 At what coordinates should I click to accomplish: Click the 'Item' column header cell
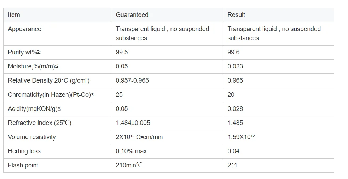tap(14, 15)
